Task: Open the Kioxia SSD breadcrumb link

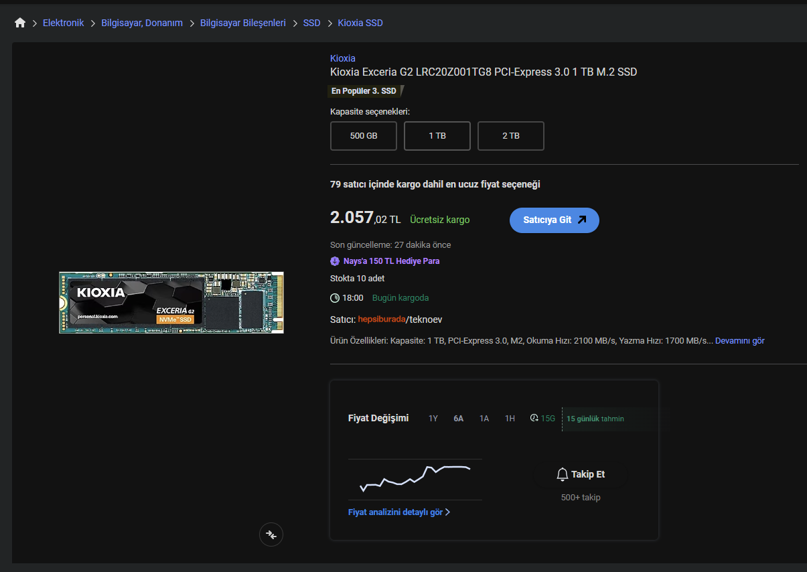Action: (360, 23)
